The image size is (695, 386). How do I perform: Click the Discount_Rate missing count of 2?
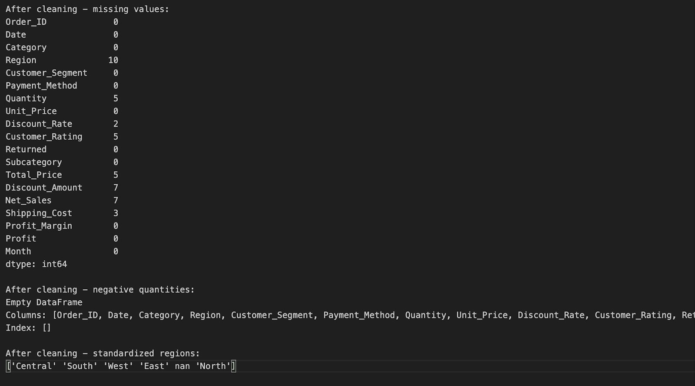coord(116,124)
